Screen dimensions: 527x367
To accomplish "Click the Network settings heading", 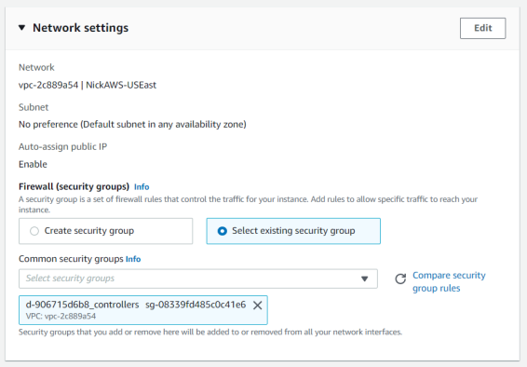I will [x=80, y=28].
